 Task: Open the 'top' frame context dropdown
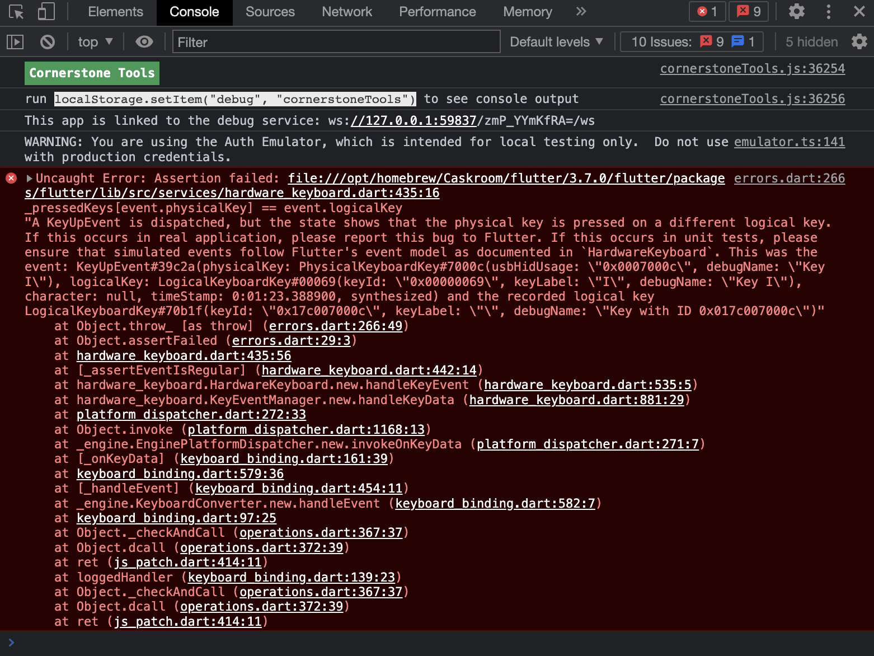click(x=95, y=41)
